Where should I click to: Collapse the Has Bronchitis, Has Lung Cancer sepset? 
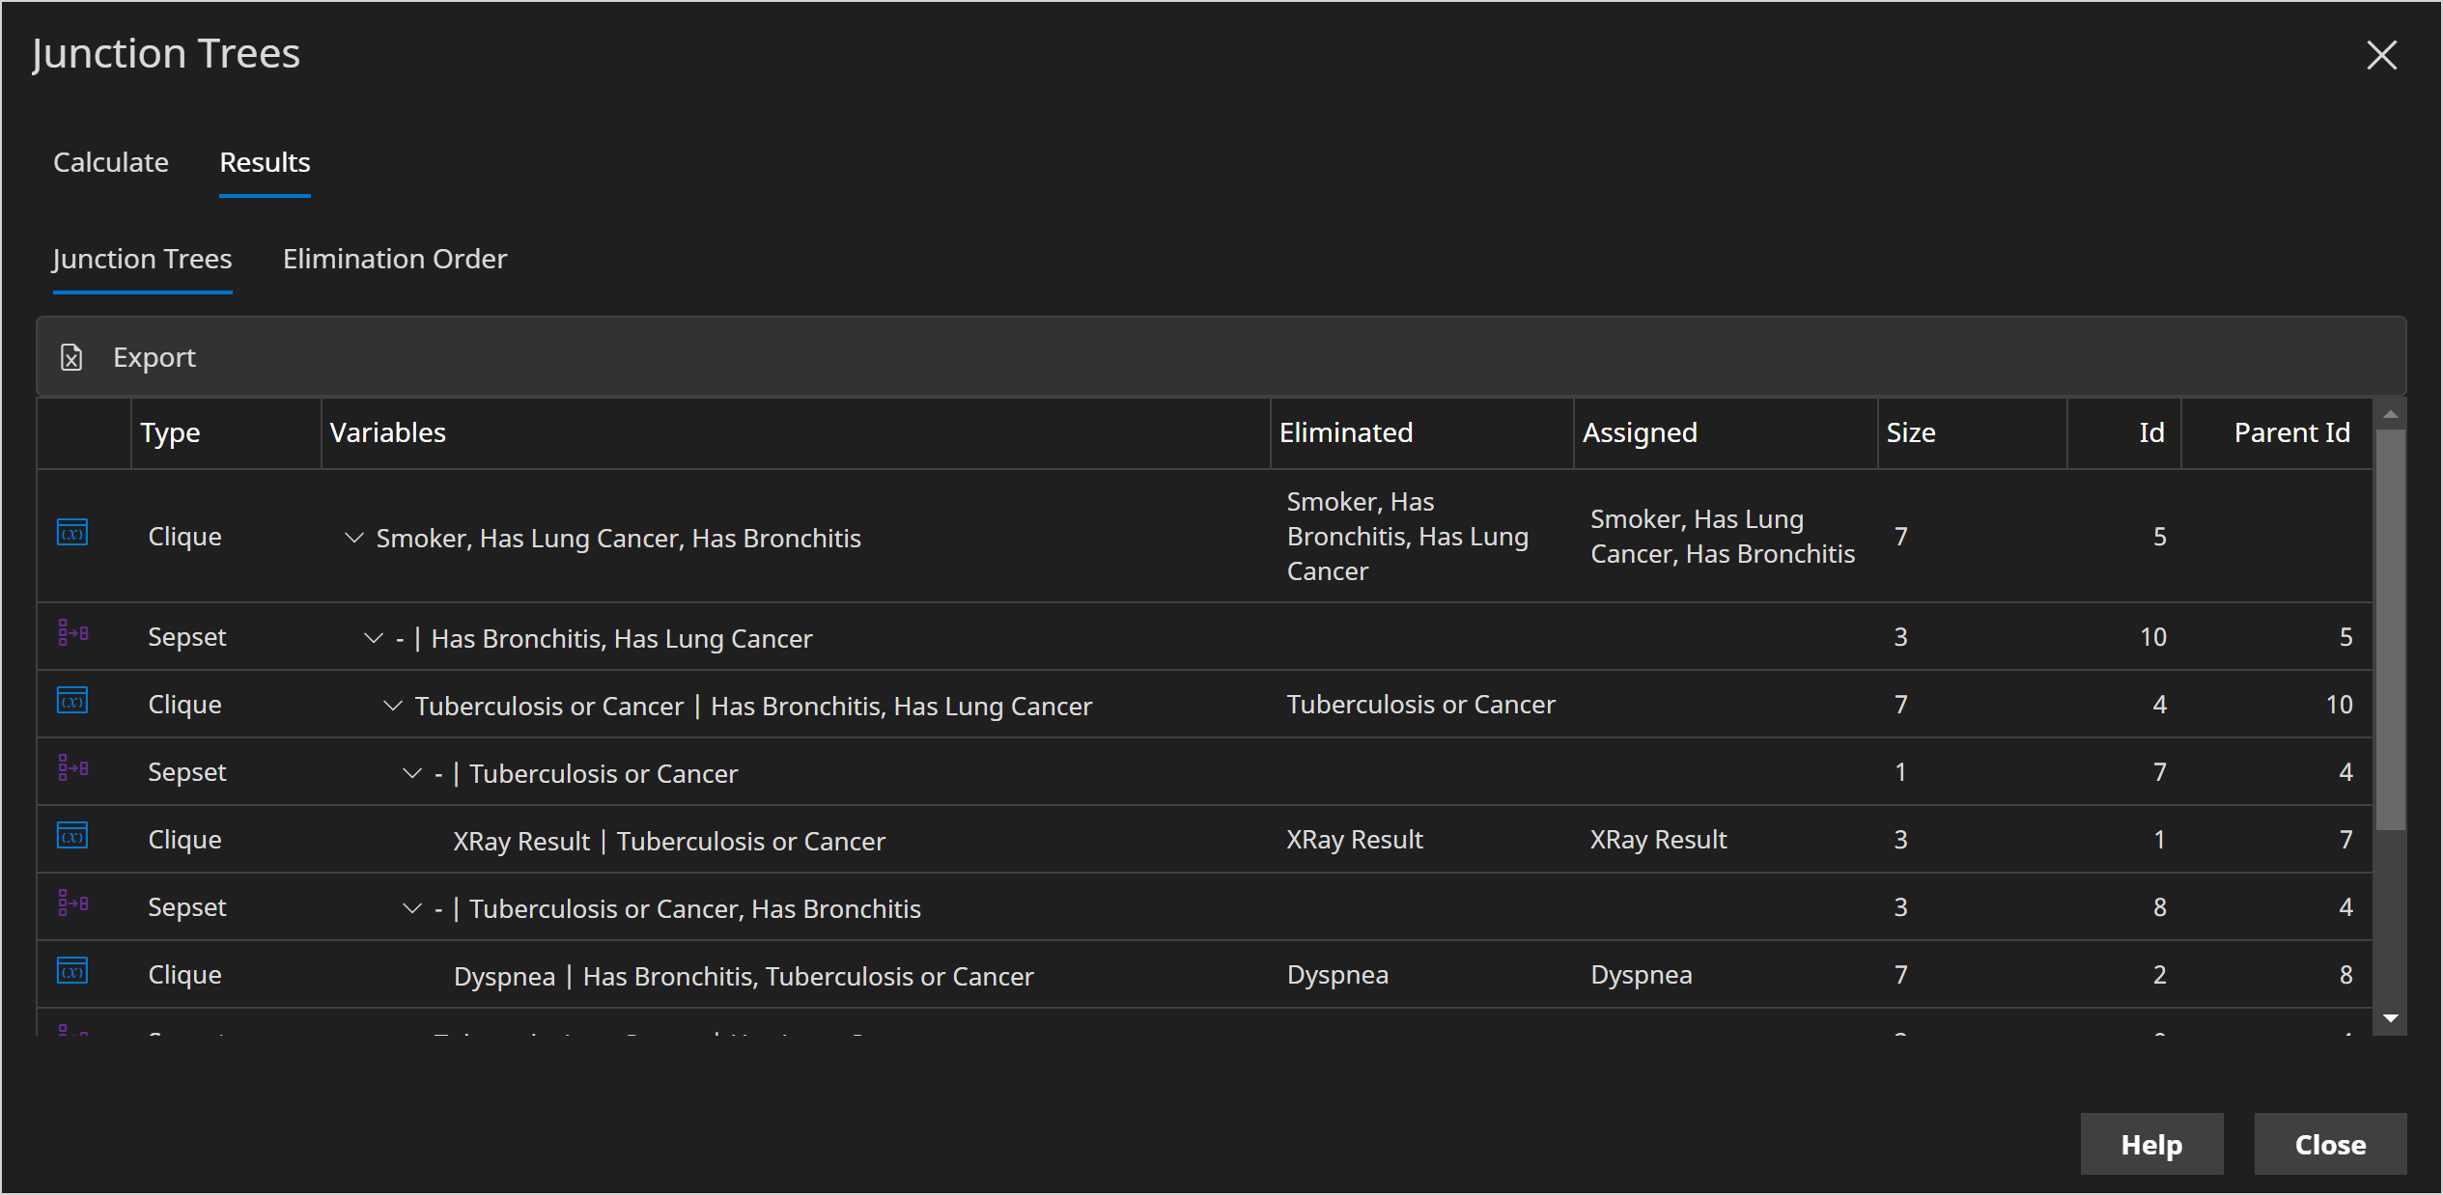(374, 638)
